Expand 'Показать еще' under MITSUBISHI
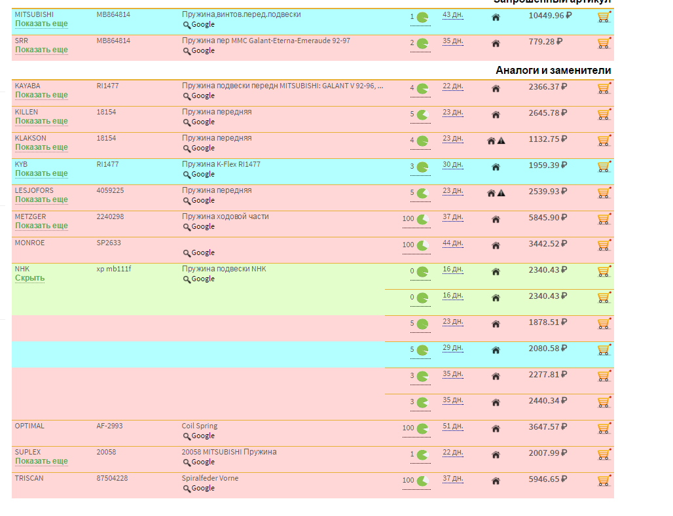 [x=42, y=24]
